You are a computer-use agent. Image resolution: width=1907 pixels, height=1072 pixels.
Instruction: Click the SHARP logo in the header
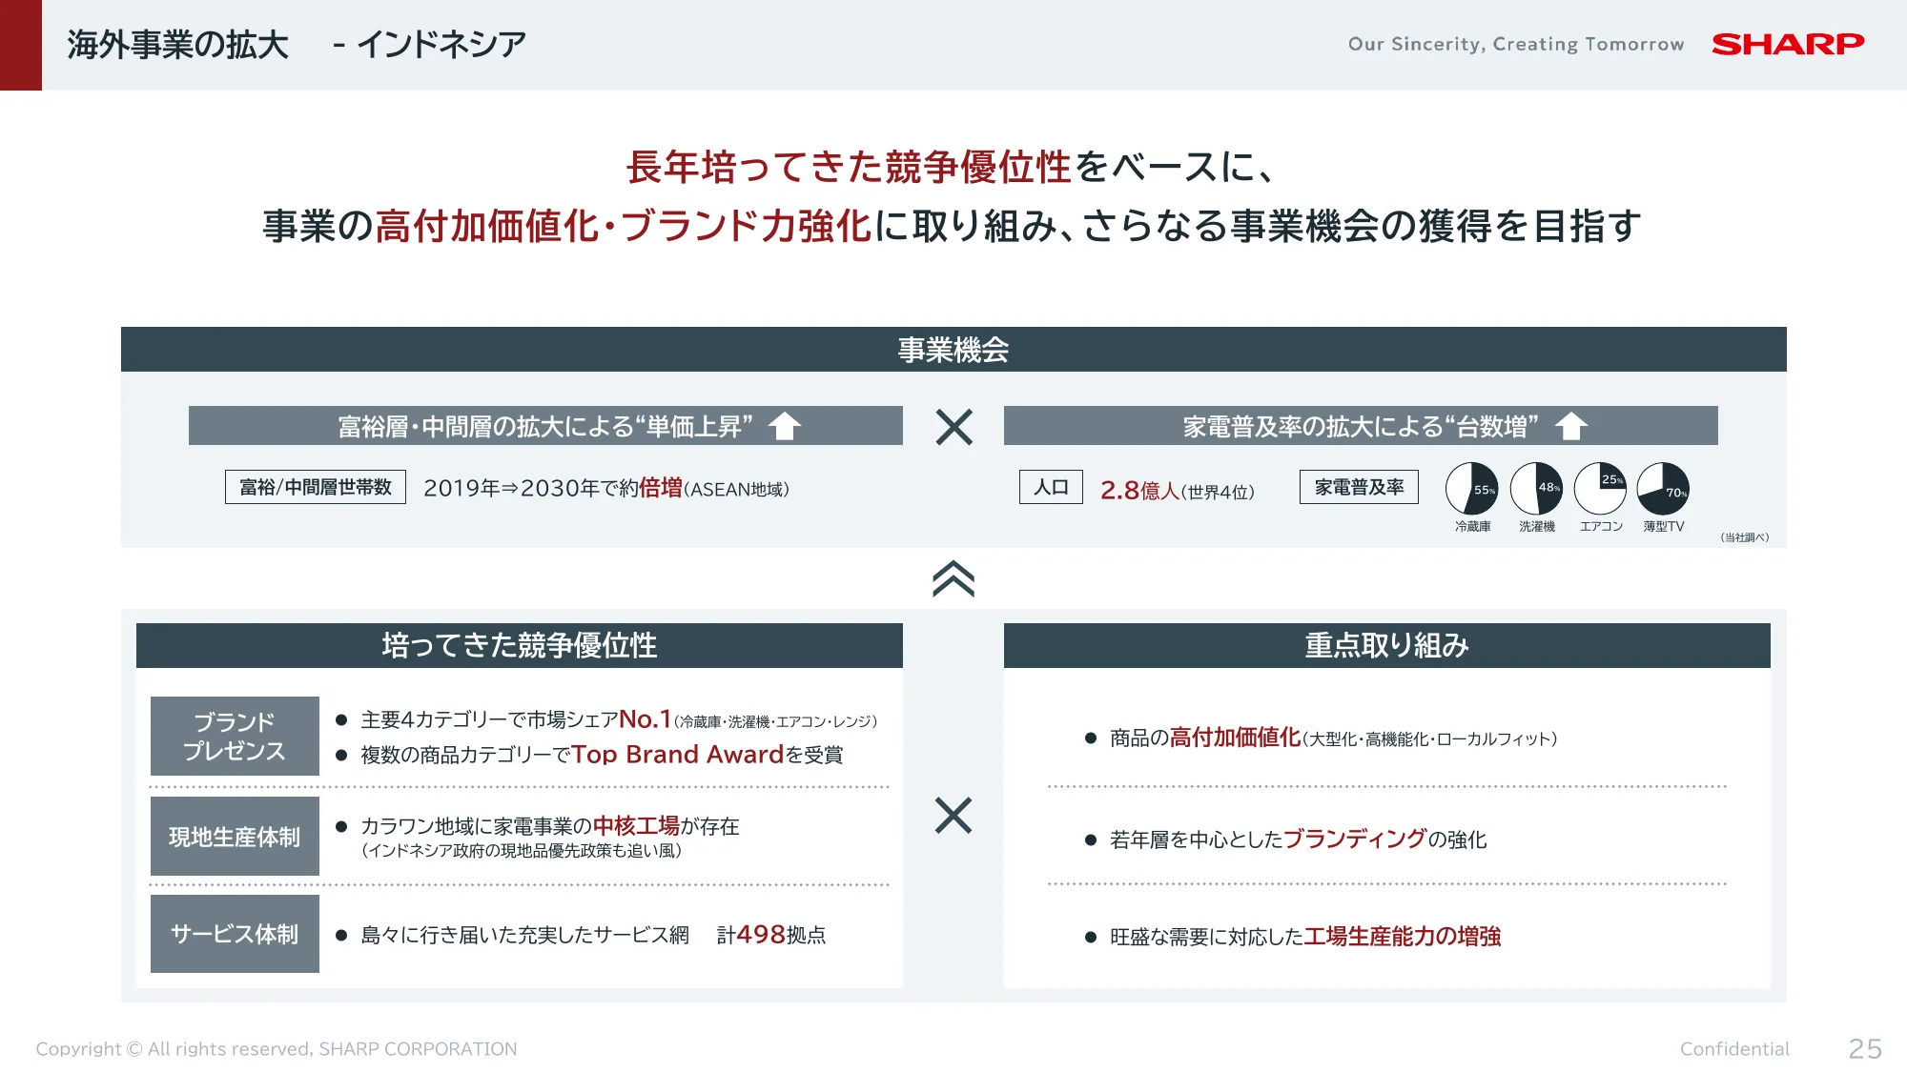(x=1788, y=44)
